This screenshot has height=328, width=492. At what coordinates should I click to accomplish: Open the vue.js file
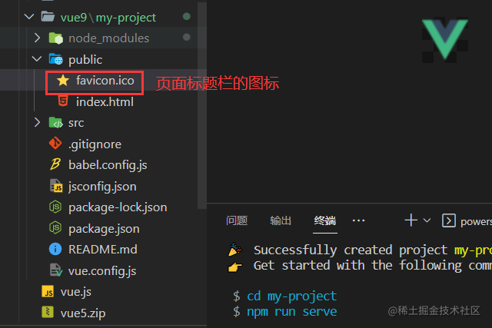click(x=76, y=292)
